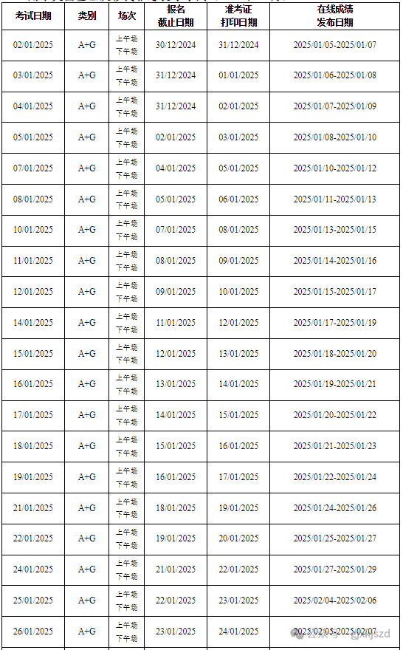Click exam date cell 14/01/2025 in 考试日期 column
The image size is (403, 650).
click(x=33, y=323)
